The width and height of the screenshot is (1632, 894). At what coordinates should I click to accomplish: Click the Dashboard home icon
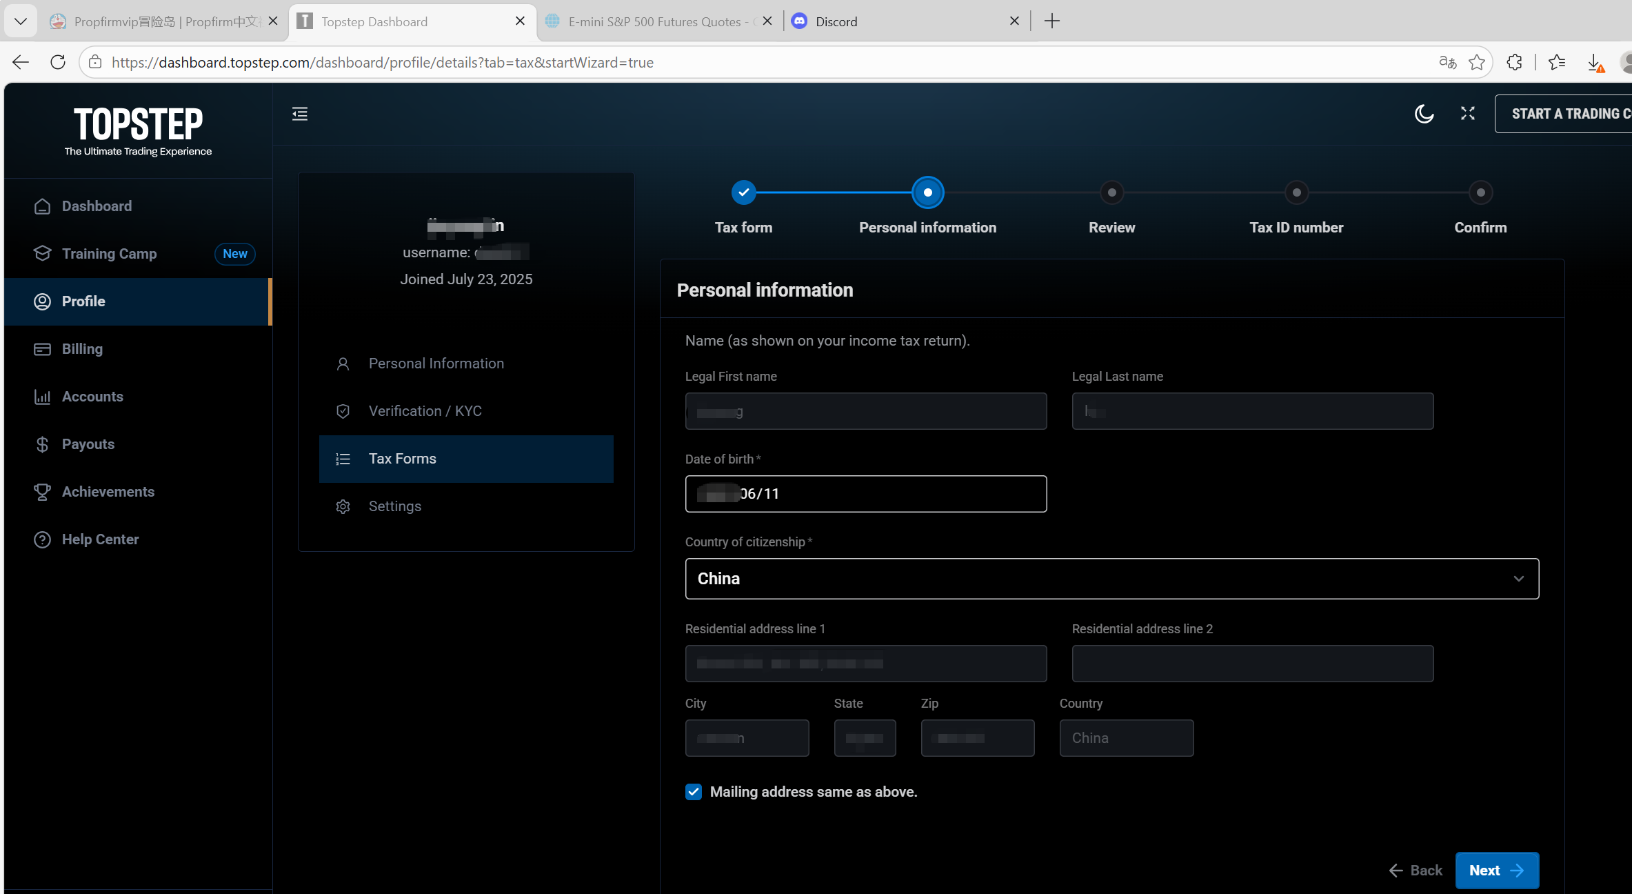[x=42, y=206]
